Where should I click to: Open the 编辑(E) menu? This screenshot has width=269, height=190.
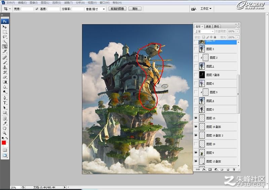pos(22,3)
